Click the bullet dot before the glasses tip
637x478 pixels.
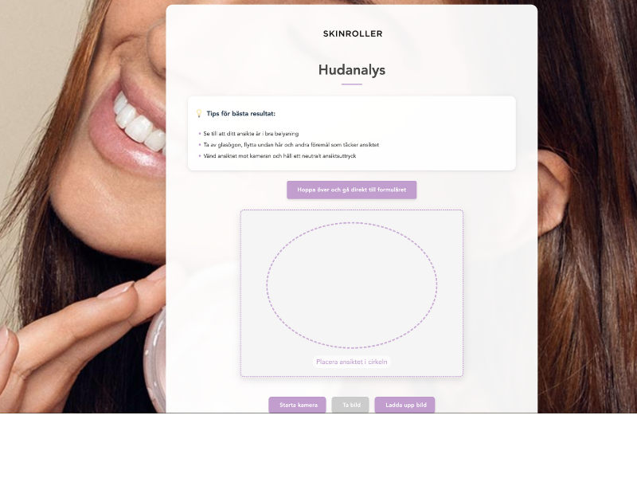(x=200, y=145)
